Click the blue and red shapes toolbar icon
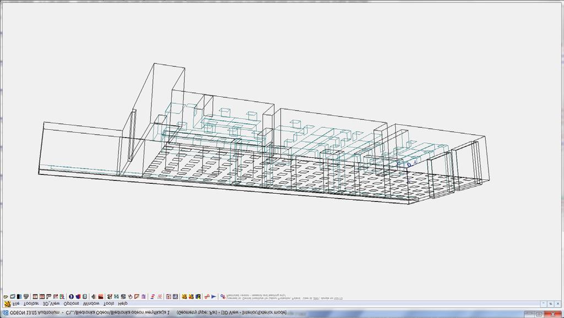Viewport: 564px width, 318px height. click(78, 297)
